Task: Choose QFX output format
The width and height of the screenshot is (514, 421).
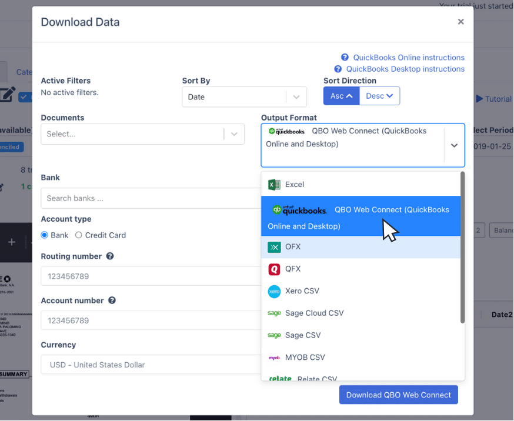Action: (361, 269)
